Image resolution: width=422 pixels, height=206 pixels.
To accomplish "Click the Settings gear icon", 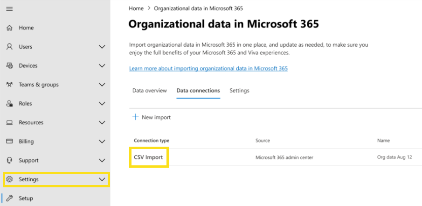I will [9, 179].
